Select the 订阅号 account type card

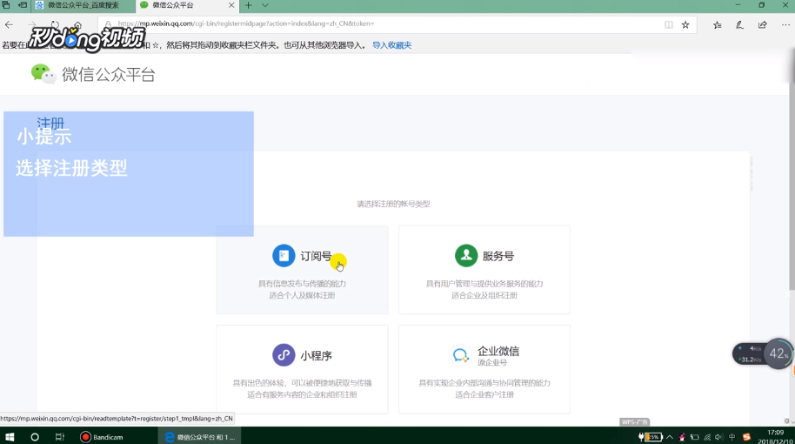(x=302, y=269)
